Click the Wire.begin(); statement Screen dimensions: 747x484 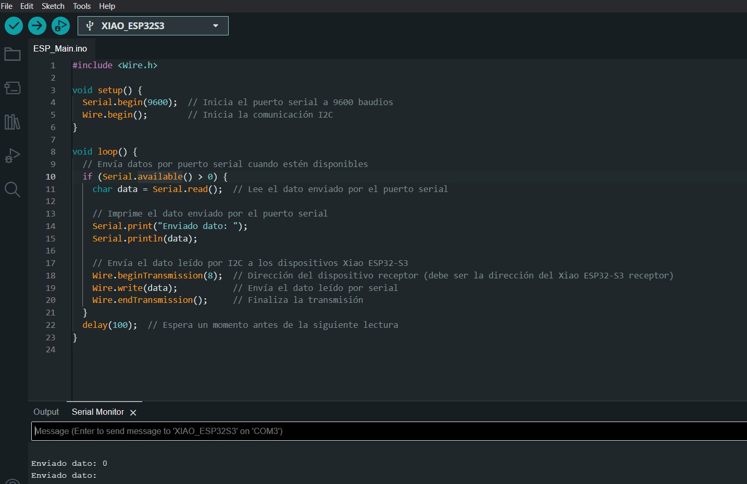(115, 114)
